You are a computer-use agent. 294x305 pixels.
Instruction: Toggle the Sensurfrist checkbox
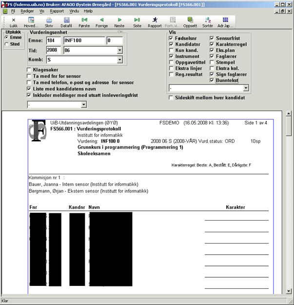[212, 39]
